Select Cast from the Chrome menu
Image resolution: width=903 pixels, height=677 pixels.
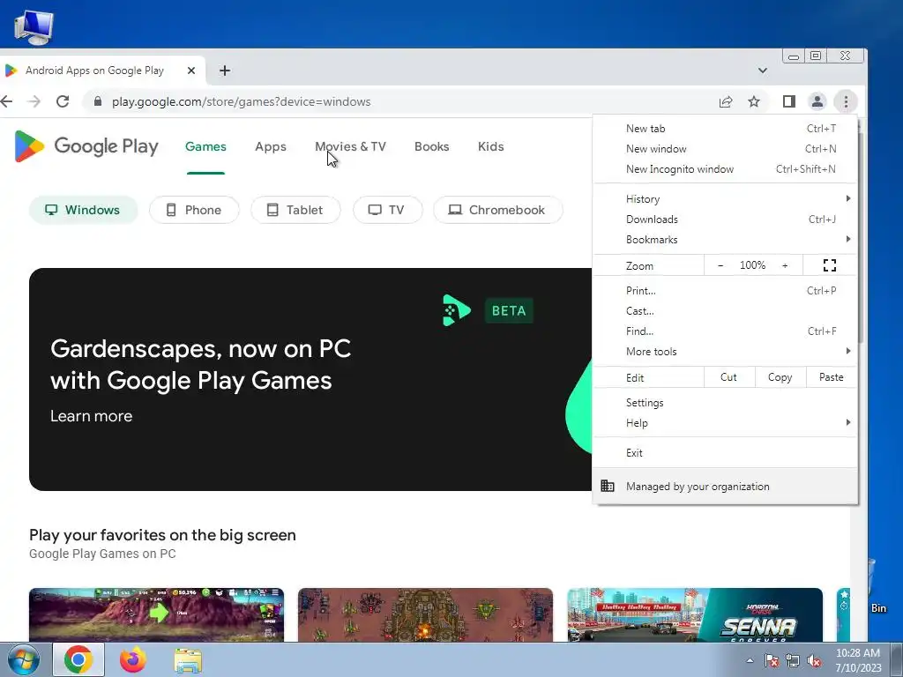coord(726,311)
